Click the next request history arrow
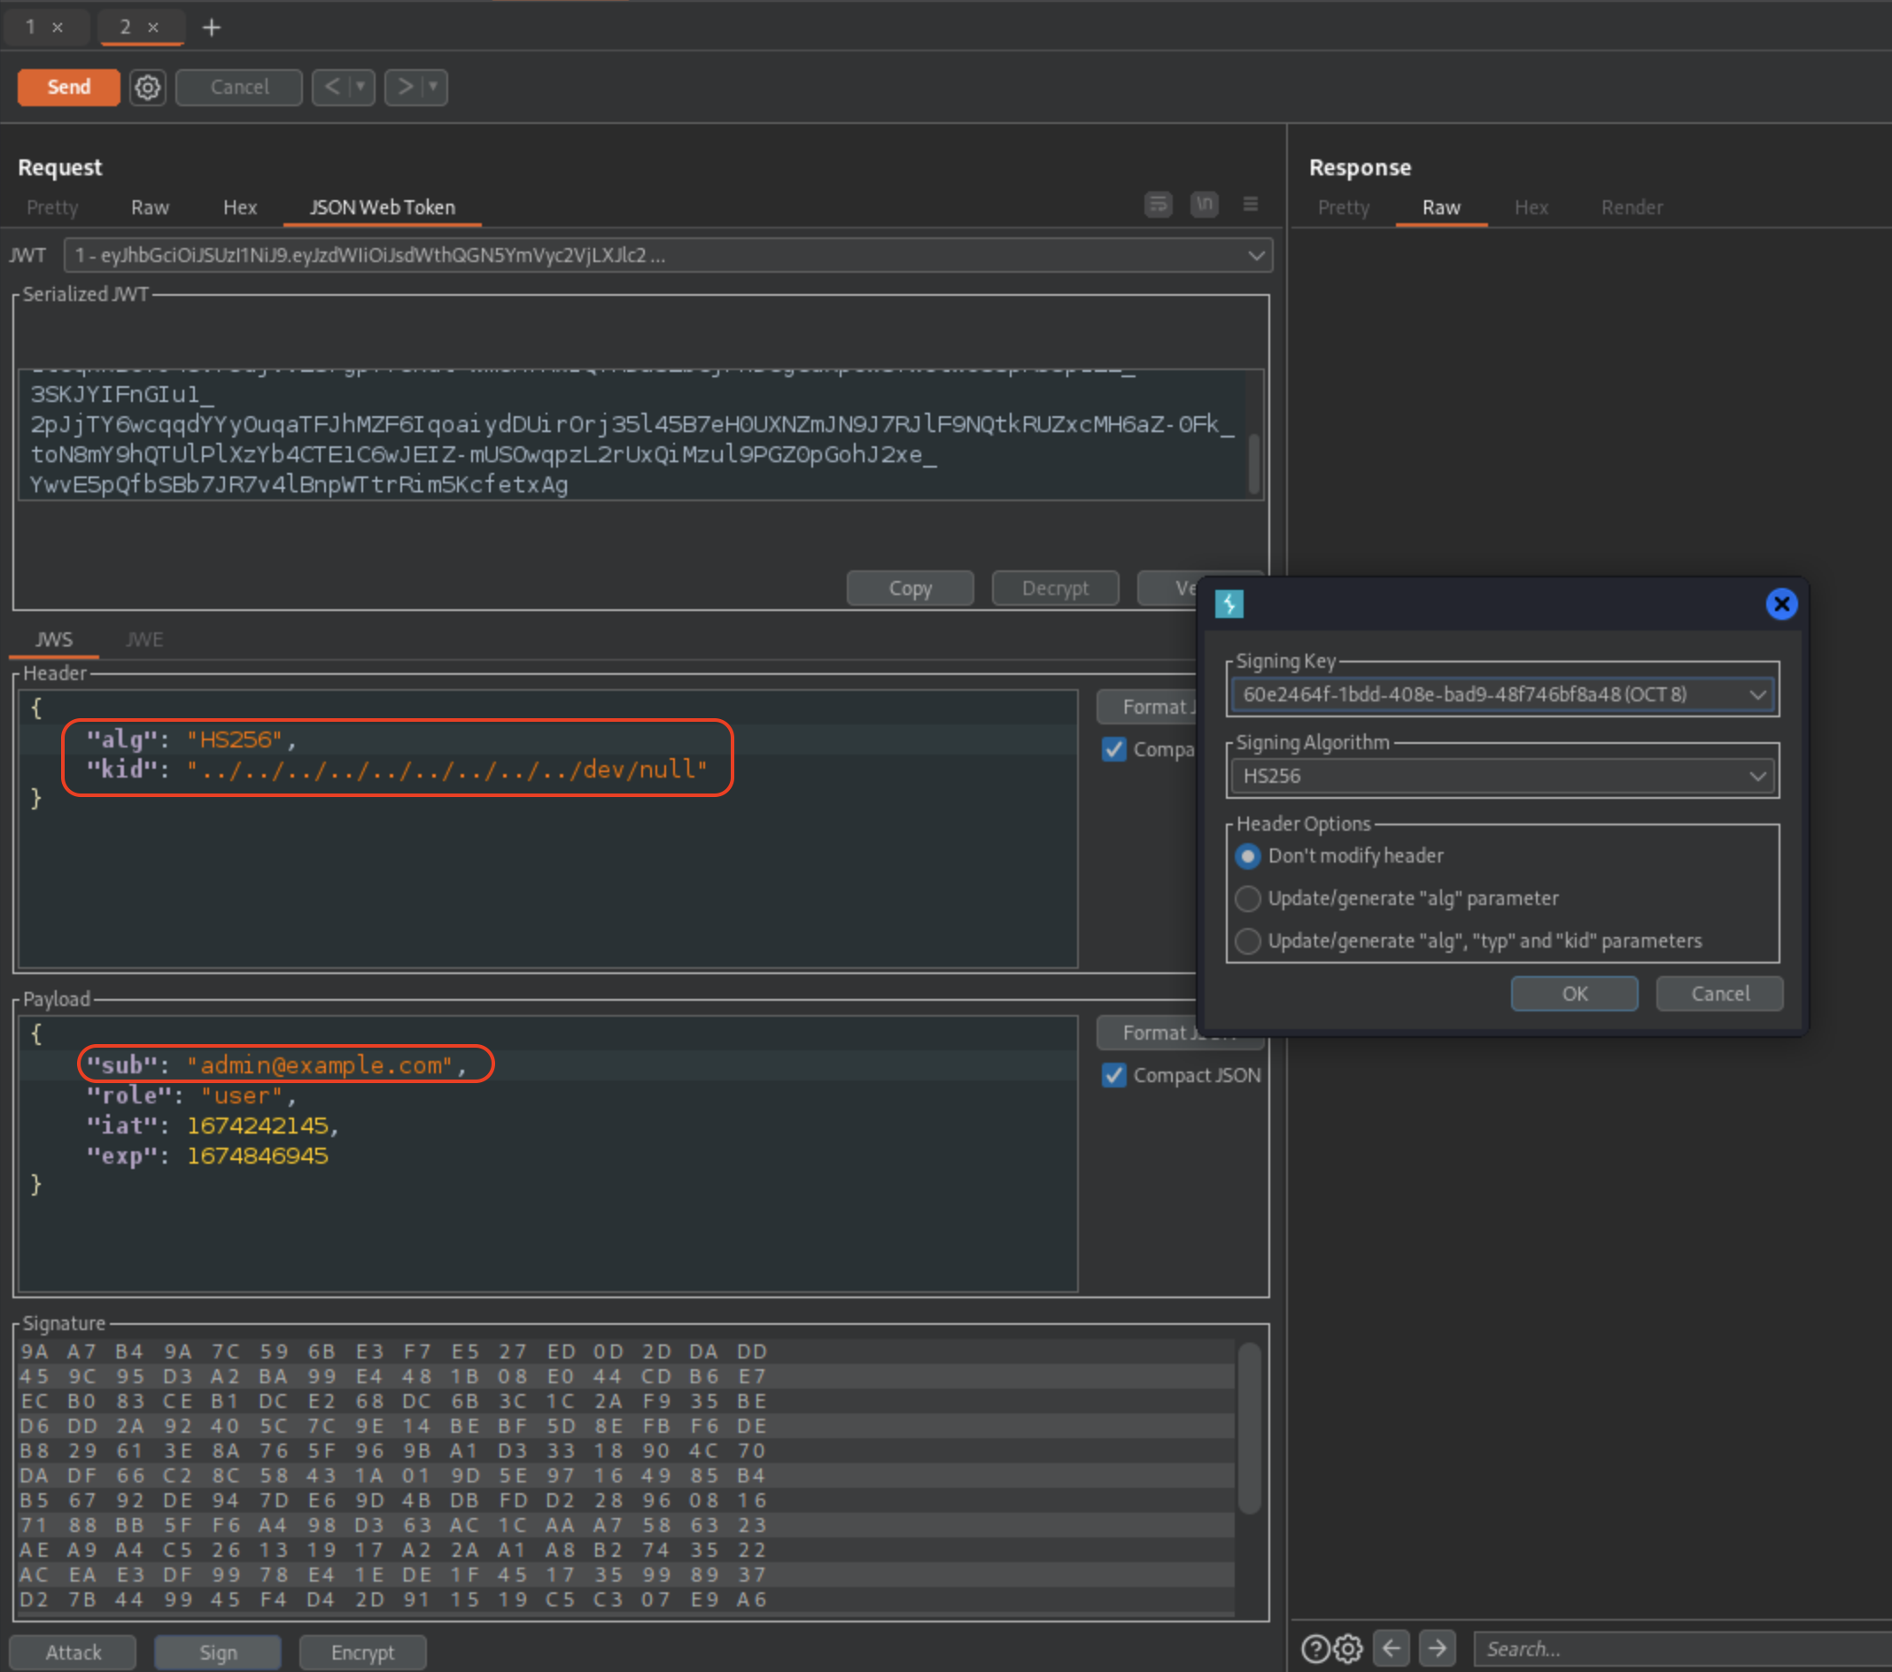The height and width of the screenshot is (1672, 1892). click(406, 87)
